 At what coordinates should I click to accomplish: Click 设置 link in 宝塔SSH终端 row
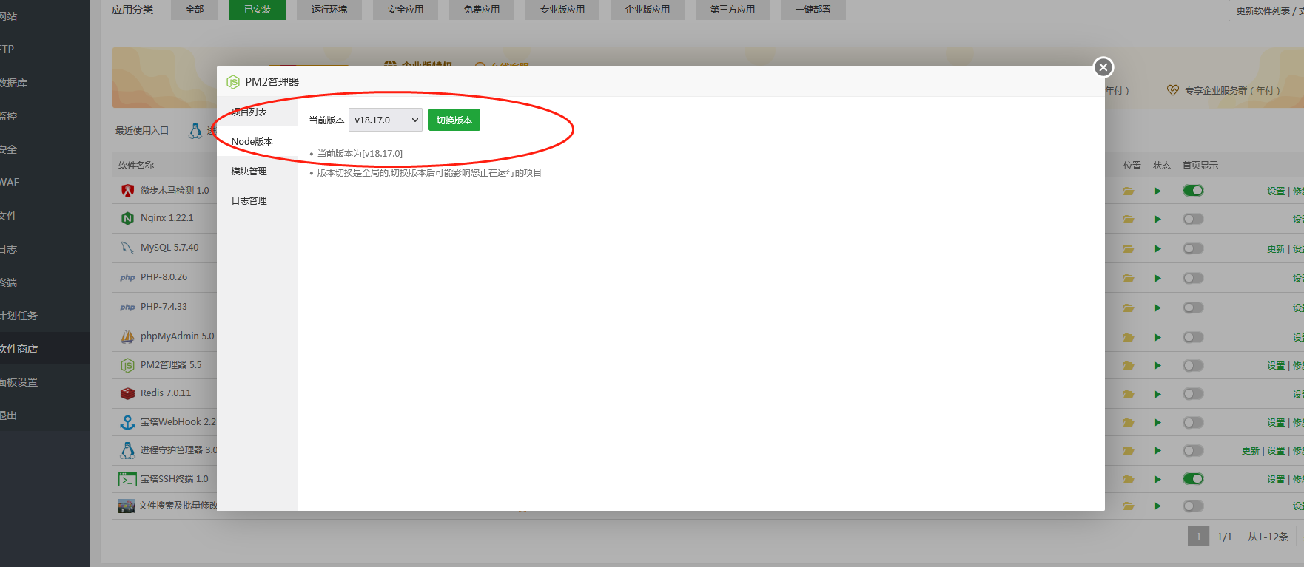(x=1276, y=479)
